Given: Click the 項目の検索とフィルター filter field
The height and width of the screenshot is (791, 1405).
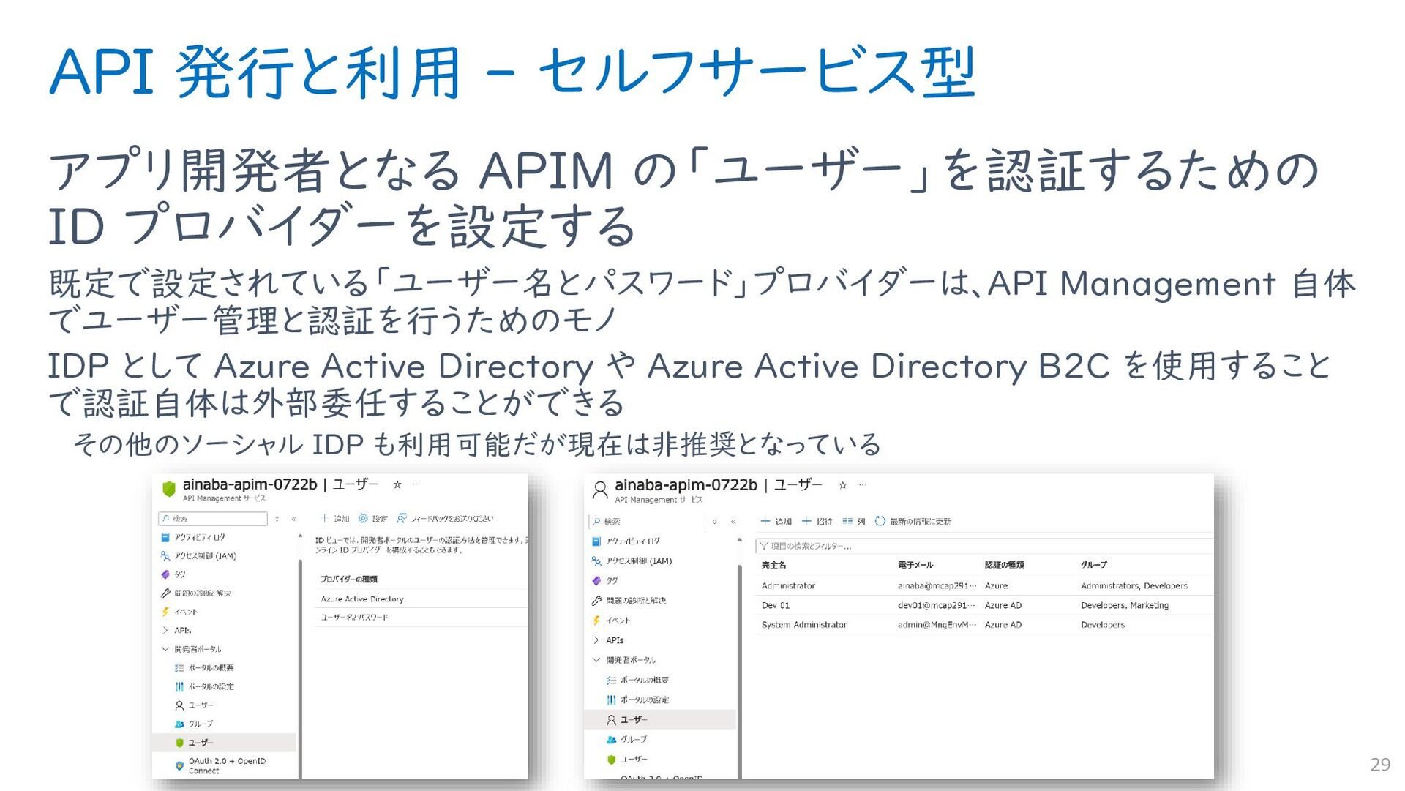Looking at the screenshot, I should (x=985, y=546).
